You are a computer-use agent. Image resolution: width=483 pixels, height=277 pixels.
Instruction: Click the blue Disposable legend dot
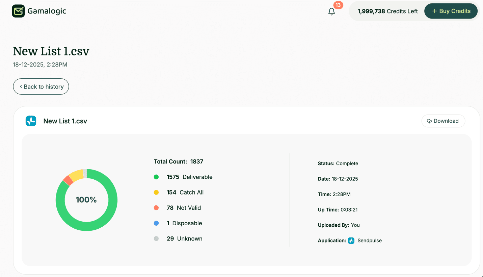(156, 223)
